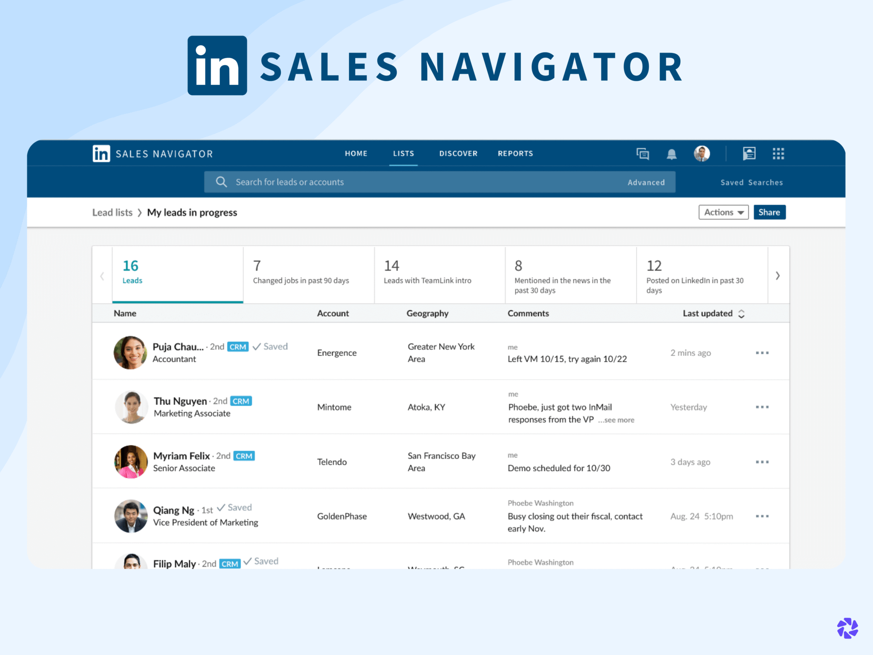The width and height of the screenshot is (873, 655).
Task: Click the Share button
Action: coord(769,212)
